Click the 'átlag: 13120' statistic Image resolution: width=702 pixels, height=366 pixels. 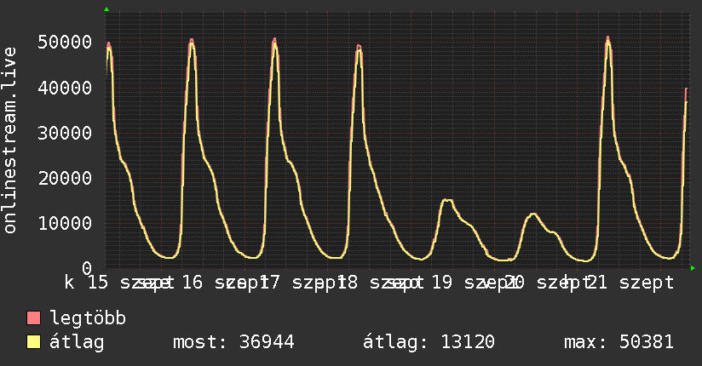pos(429,342)
